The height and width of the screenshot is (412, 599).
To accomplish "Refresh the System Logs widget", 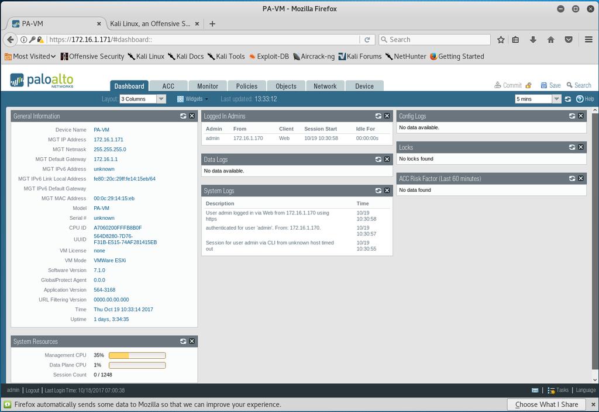I will [x=378, y=191].
